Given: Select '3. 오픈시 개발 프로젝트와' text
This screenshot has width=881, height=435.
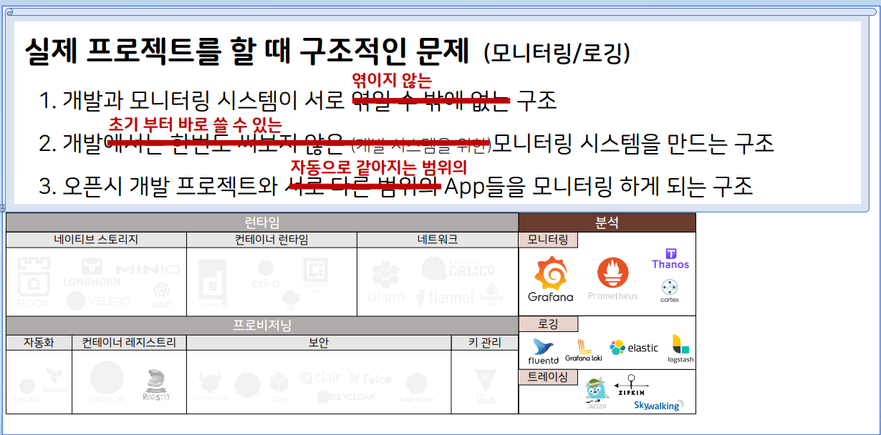Looking at the screenshot, I should [x=158, y=187].
